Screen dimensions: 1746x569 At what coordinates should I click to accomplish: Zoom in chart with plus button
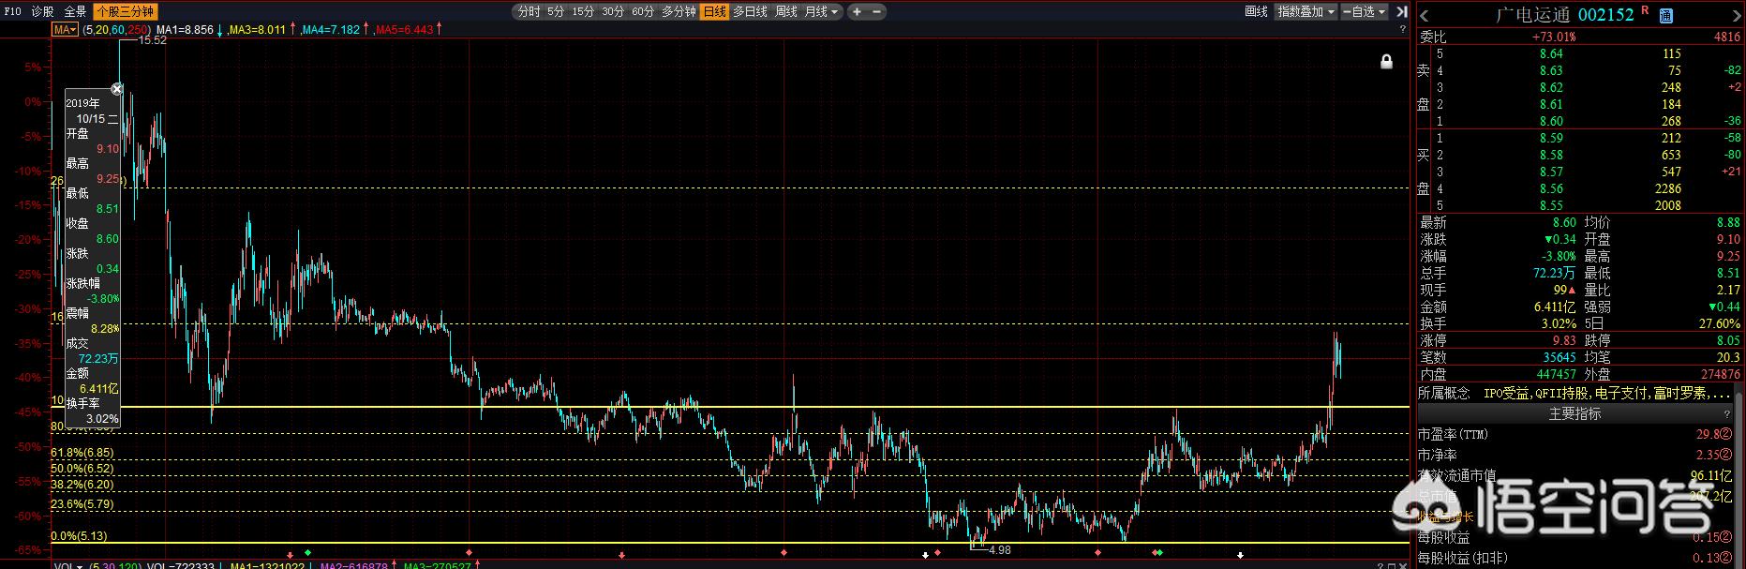click(x=858, y=12)
